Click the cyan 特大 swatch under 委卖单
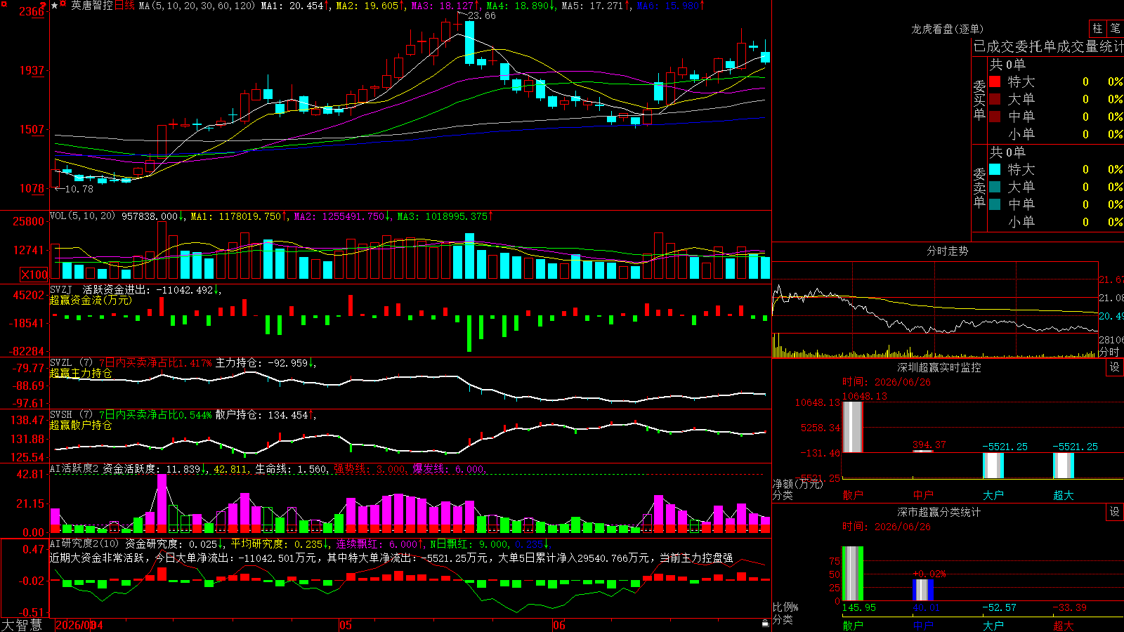This screenshot has height=632, width=1124. [x=995, y=169]
